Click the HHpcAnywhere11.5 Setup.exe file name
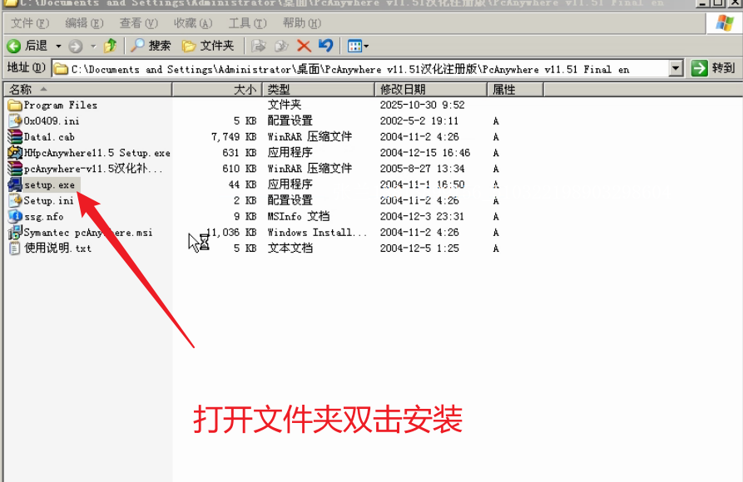The height and width of the screenshot is (482, 743). (97, 153)
